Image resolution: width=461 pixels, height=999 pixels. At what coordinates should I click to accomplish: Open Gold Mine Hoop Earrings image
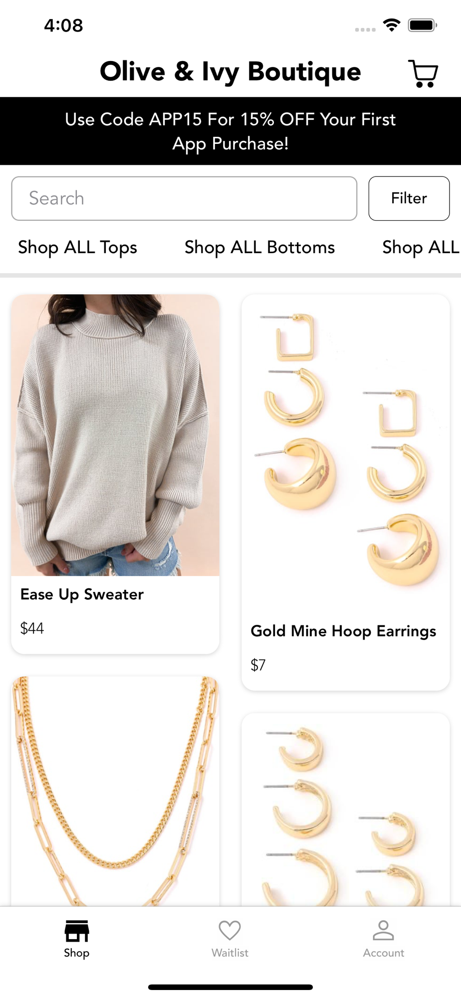(x=346, y=452)
